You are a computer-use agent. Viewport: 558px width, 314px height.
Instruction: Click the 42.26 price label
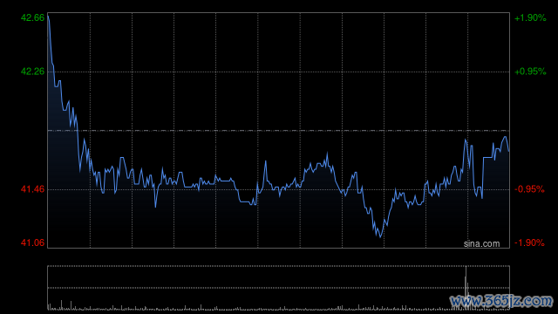click(33, 72)
